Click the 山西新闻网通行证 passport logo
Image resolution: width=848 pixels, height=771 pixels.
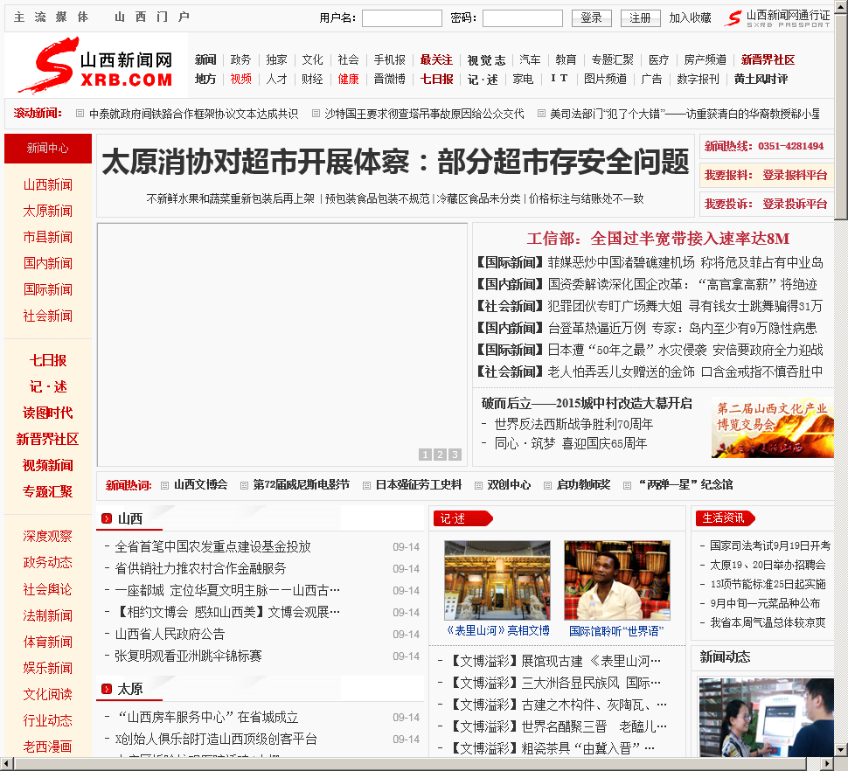(x=777, y=17)
